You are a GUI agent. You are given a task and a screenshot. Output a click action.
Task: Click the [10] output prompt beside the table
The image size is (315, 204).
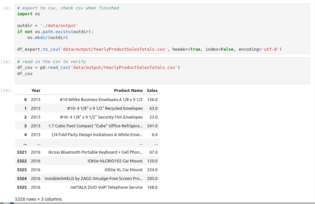(x=7, y=91)
